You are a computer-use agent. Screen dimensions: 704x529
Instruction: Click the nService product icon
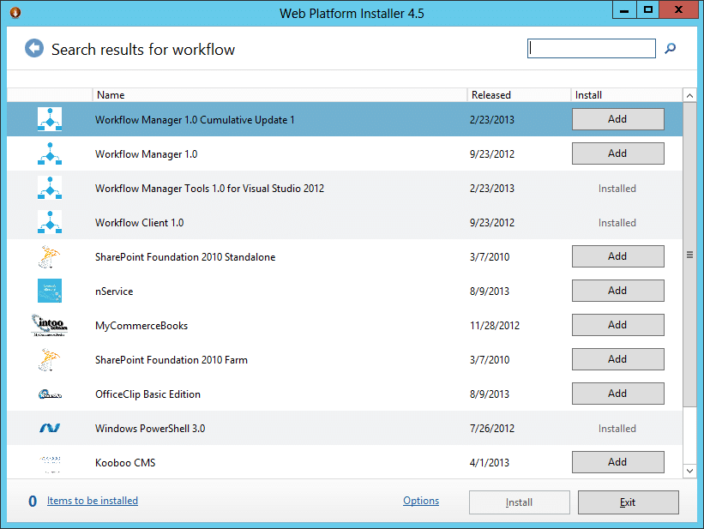click(50, 291)
